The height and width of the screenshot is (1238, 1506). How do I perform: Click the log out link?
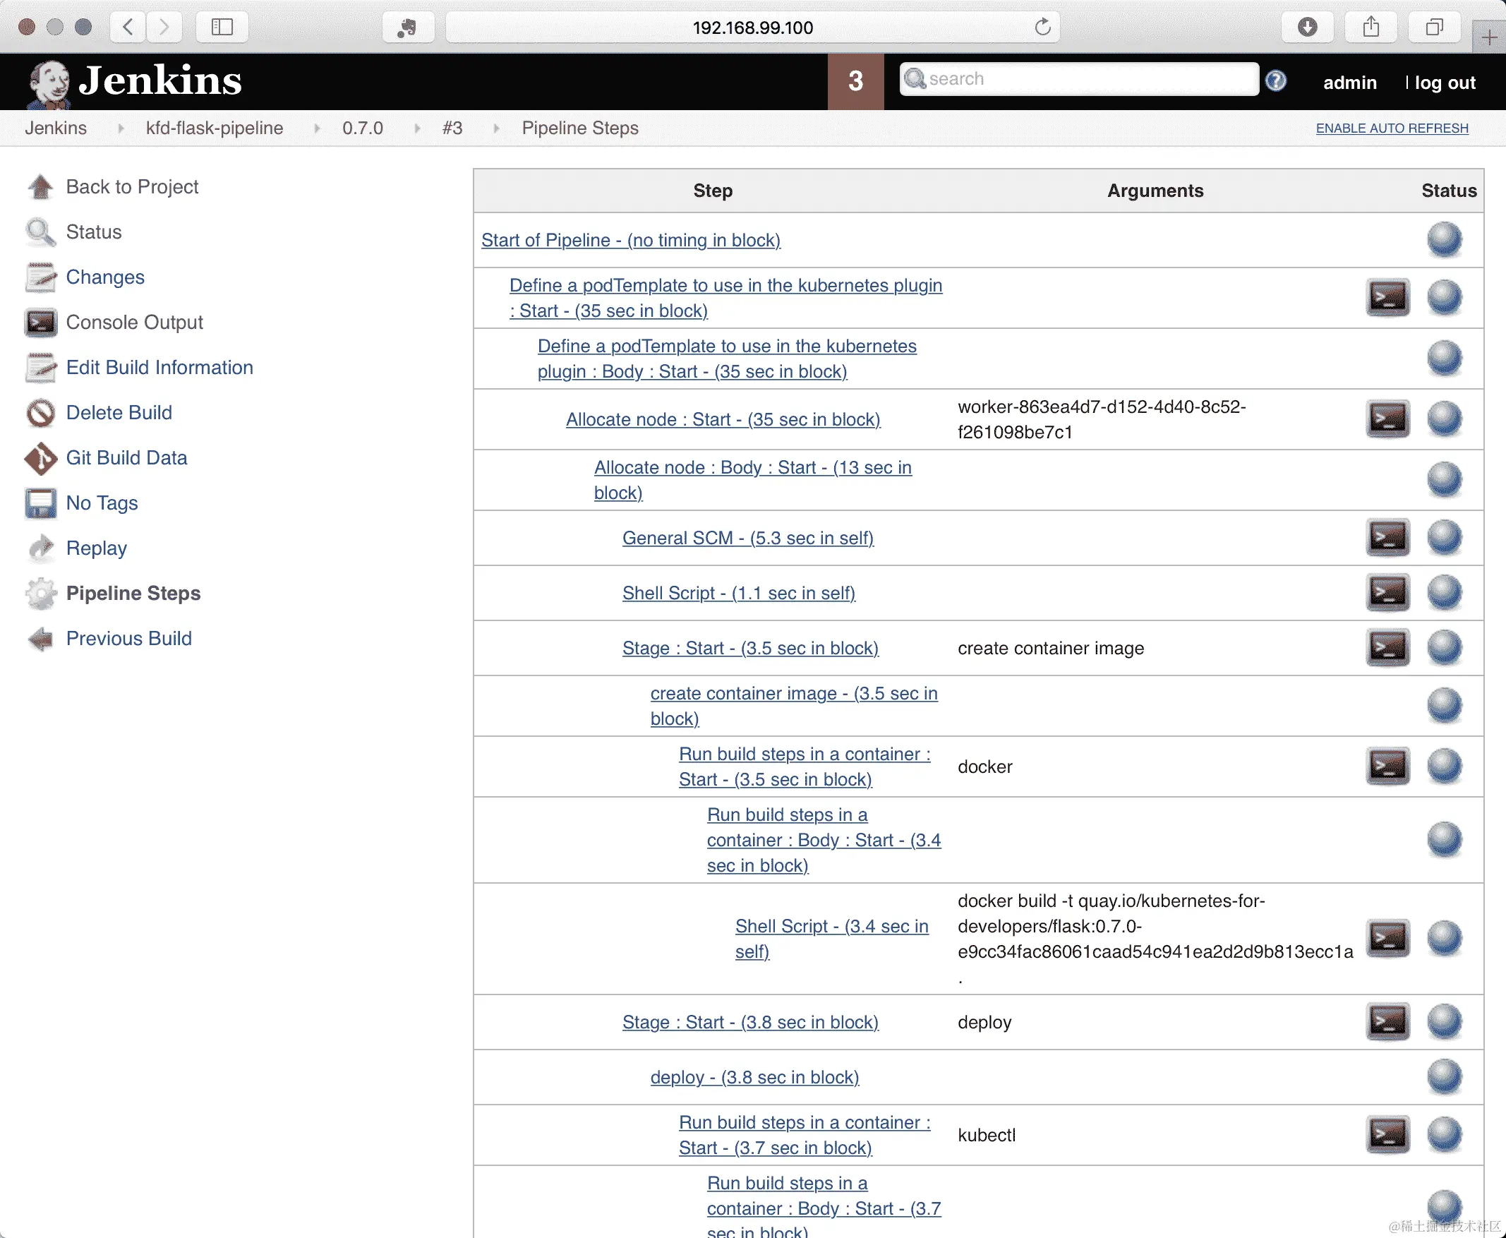point(1445,83)
